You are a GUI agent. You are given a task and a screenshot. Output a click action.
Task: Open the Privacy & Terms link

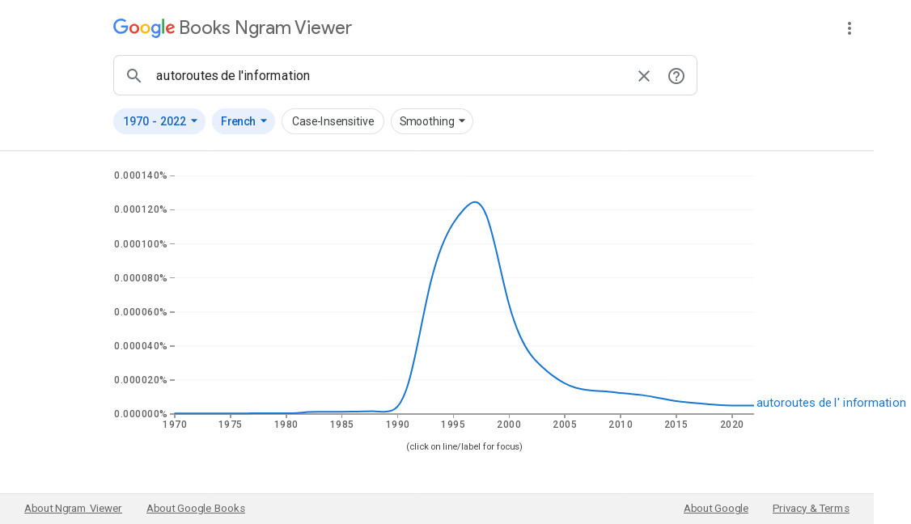811,509
